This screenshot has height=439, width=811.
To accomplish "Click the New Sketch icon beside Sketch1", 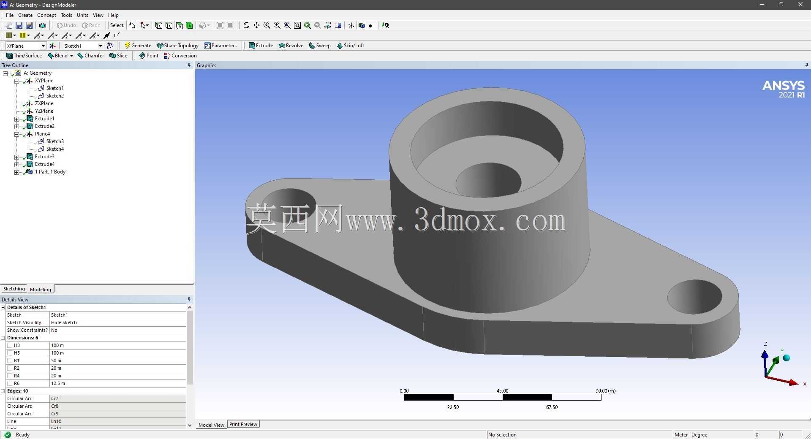I will click(111, 46).
